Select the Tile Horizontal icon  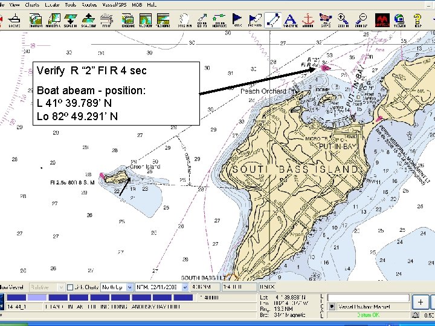point(163,21)
